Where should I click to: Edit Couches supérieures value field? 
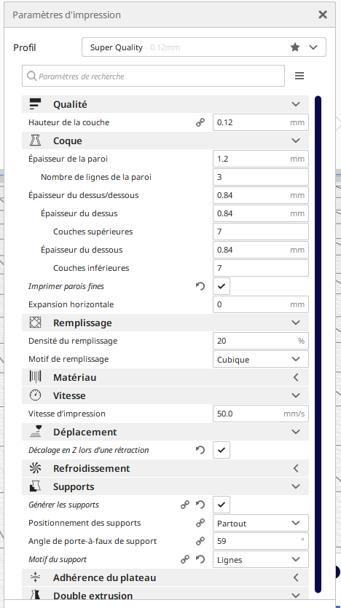point(261,232)
